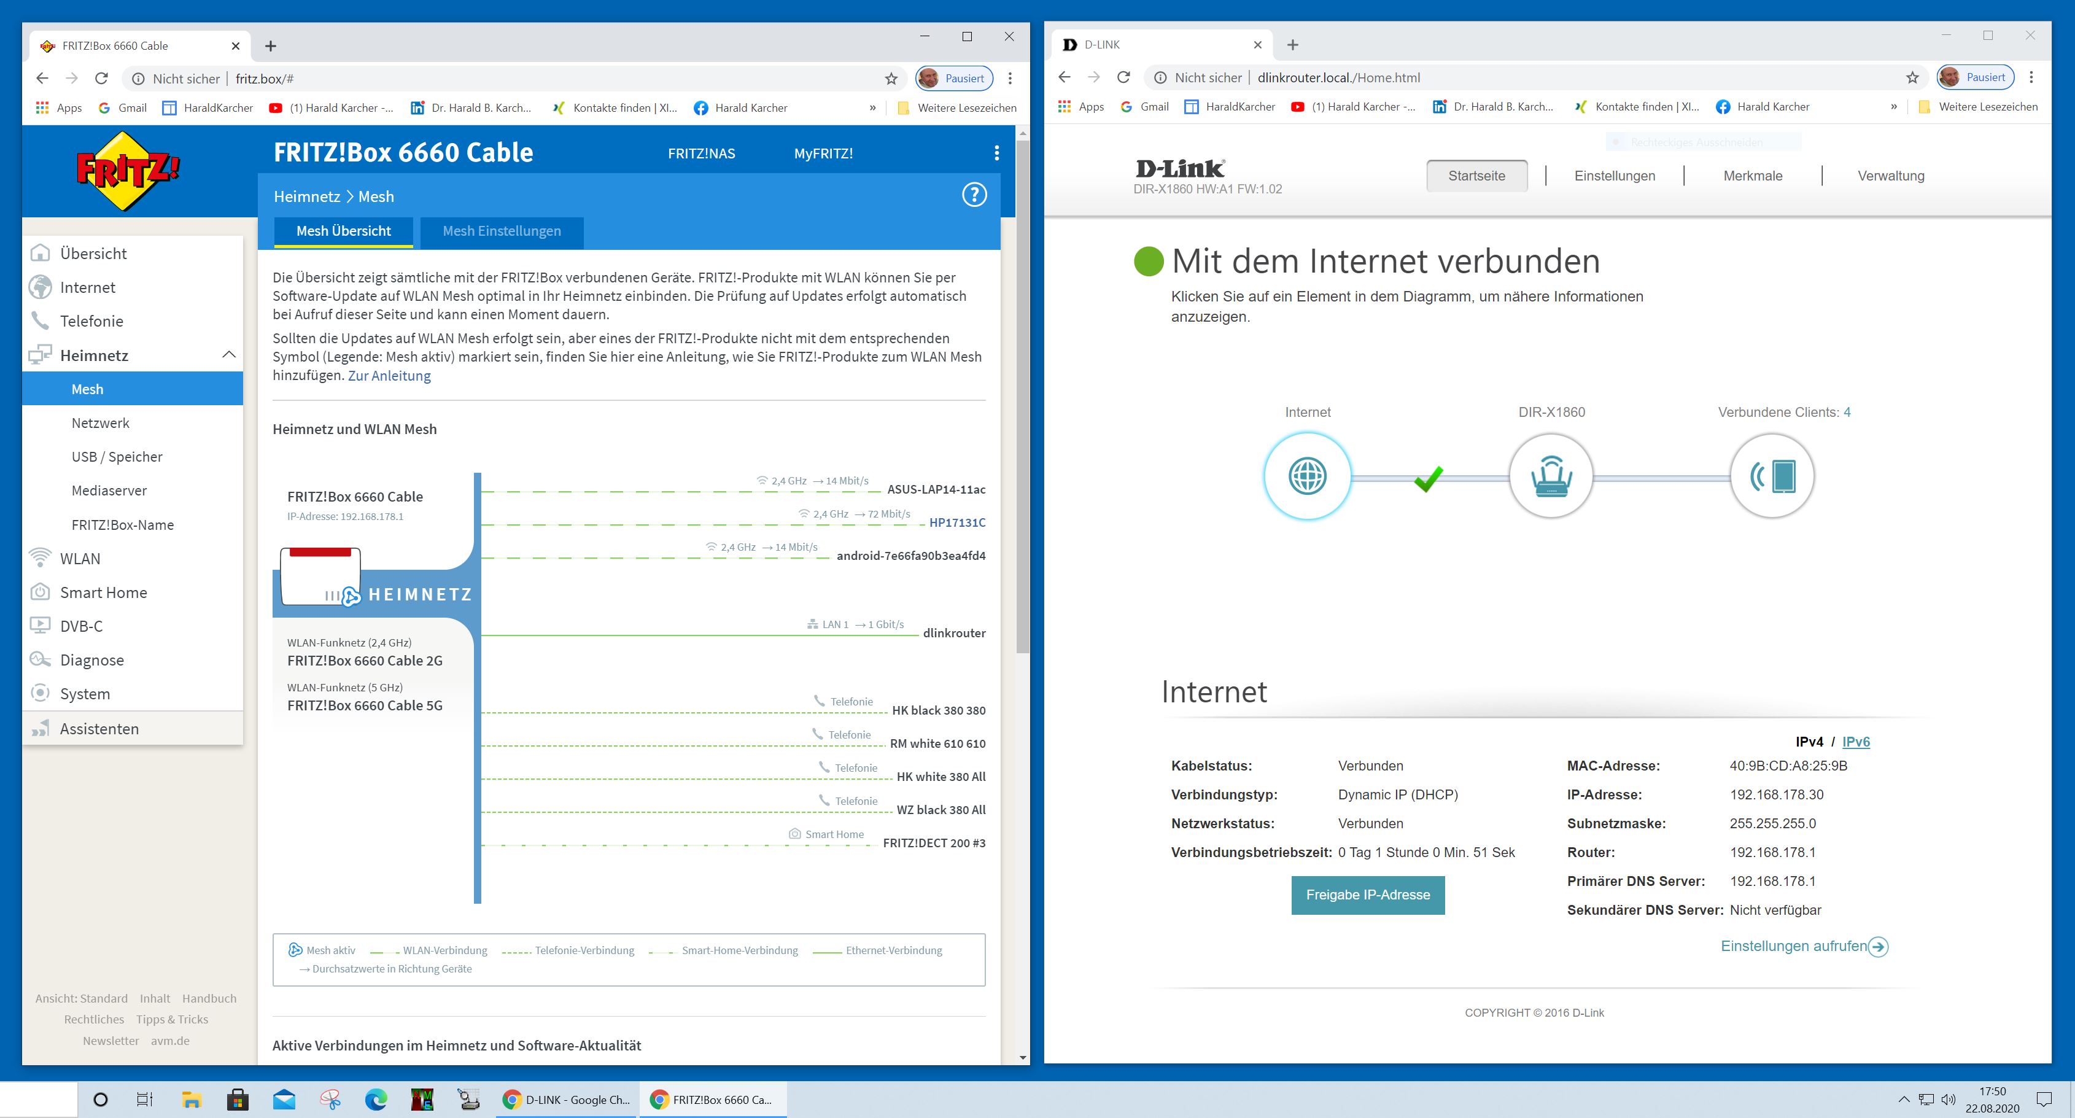2075x1118 pixels.
Task: Click the FRITZ!Box help question mark icon
Action: [974, 195]
